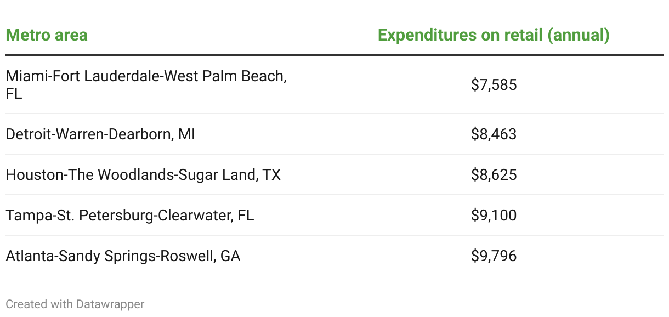Click the "MI" abbreviation in the Detroit row

click(x=186, y=134)
